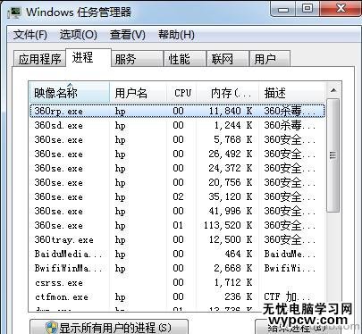This screenshot has width=362, height=334.
Task: Switch to the 进程 tab
Action: pyautogui.click(x=88, y=57)
